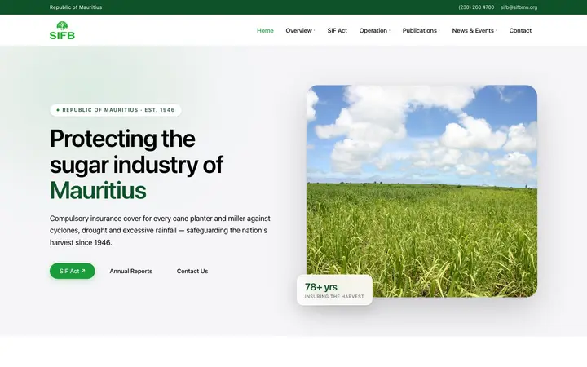Expand the Operation dropdown menu
Viewport: 587px width, 367px height.
(374, 31)
